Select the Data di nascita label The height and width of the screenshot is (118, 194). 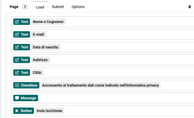click(46, 47)
